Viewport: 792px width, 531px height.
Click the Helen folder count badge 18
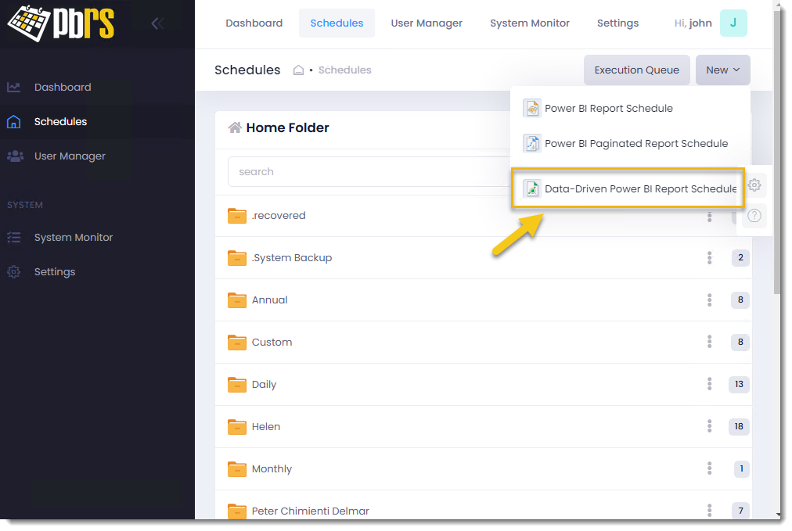[x=739, y=427]
